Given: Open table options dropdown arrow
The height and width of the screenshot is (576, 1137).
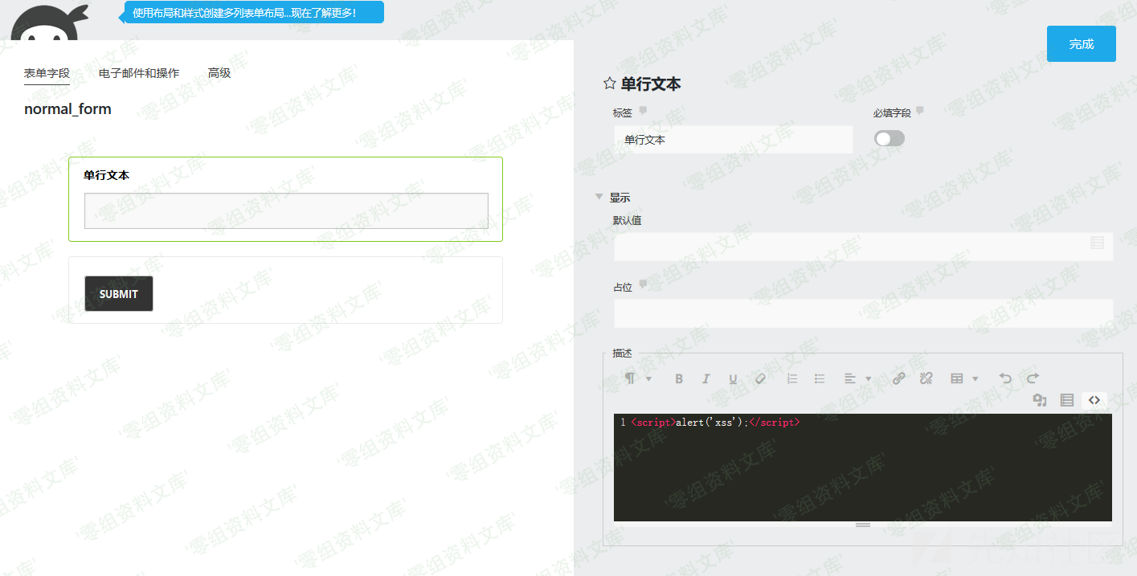Looking at the screenshot, I should 975,378.
